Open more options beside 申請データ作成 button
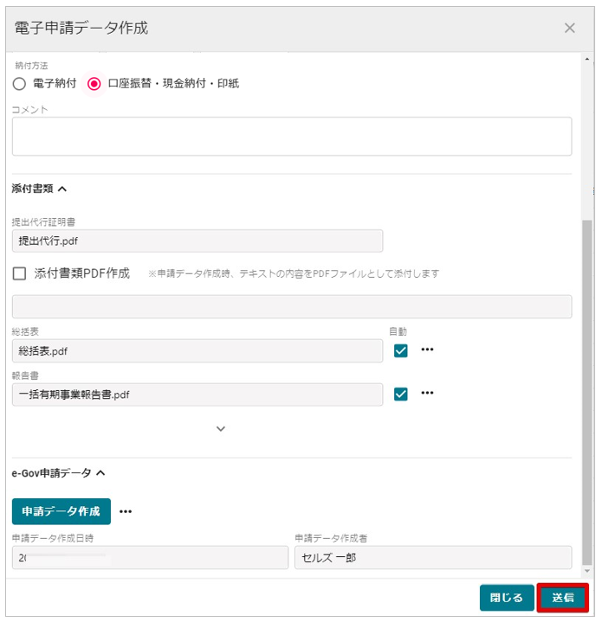The height and width of the screenshot is (622, 602). [126, 511]
